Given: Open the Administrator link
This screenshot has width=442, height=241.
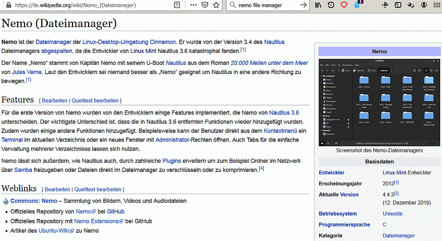Looking at the screenshot, I should [172, 140].
